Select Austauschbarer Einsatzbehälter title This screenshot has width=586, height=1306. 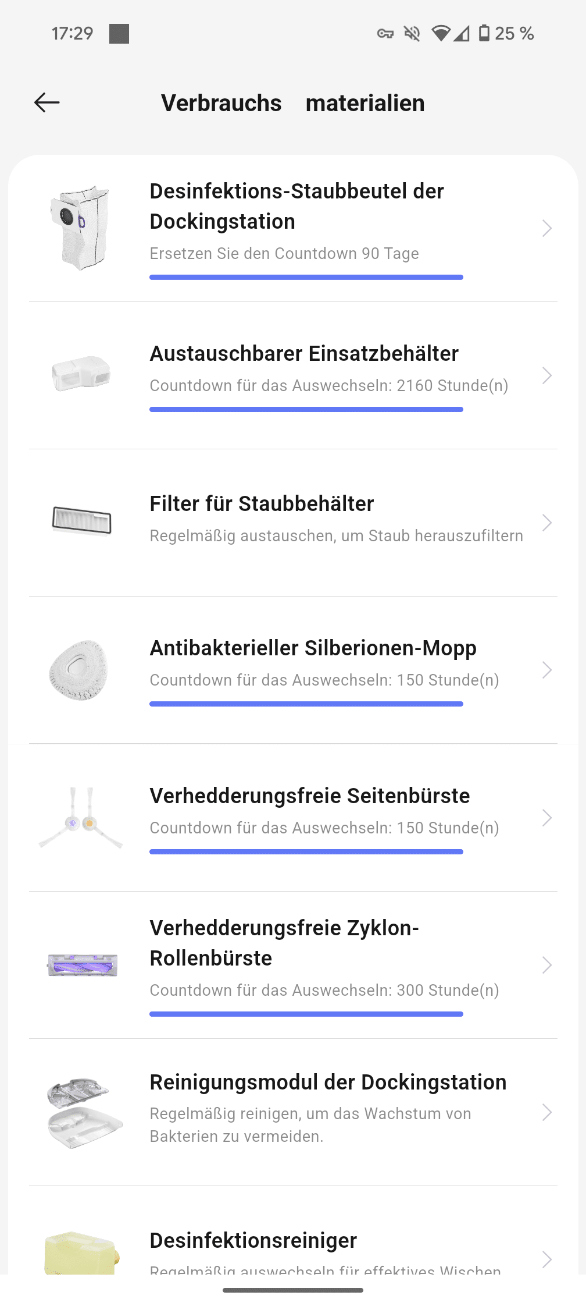point(304,354)
